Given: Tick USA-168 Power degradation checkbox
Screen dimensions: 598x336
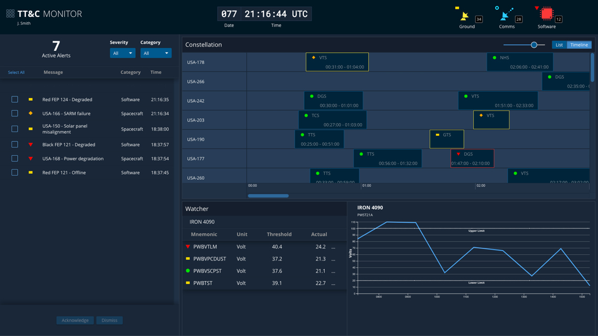Looking at the screenshot, I should tap(15, 158).
